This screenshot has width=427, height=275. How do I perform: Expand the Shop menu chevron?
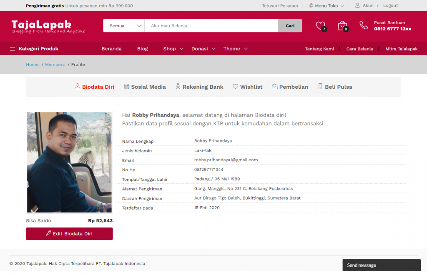pos(182,49)
